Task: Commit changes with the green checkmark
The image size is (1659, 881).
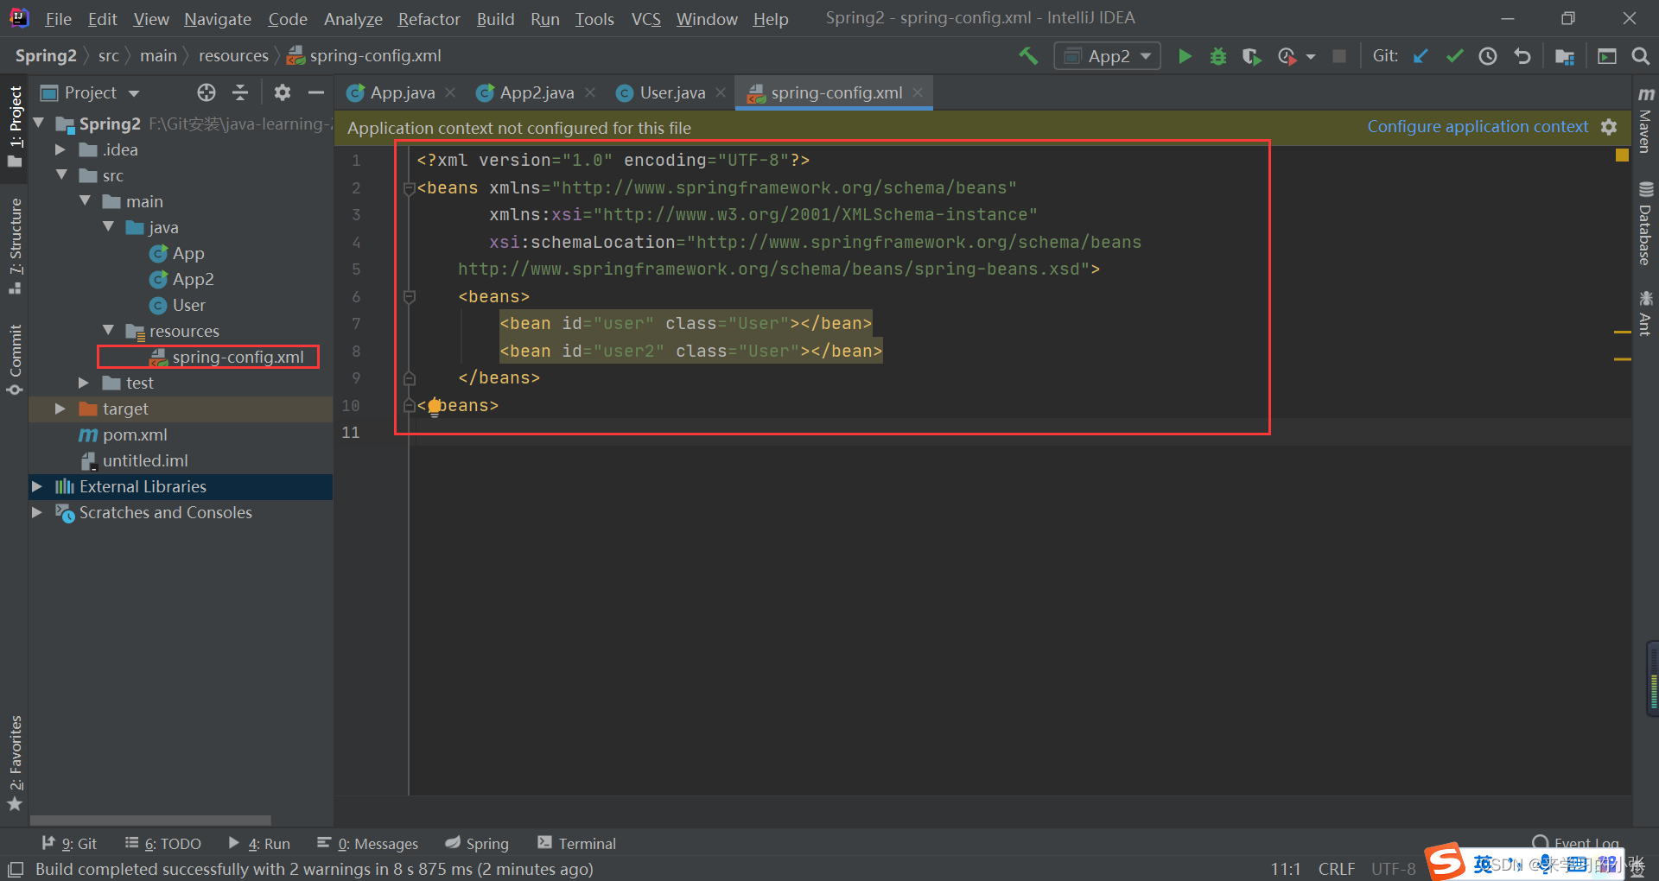Action: (1454, 56)
